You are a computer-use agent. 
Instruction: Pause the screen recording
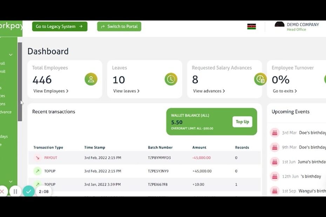pyautogui.click(x=15, y=191)
